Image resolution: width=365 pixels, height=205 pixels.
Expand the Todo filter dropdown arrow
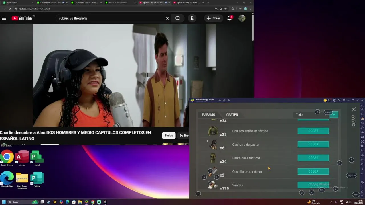coord(334,115)
